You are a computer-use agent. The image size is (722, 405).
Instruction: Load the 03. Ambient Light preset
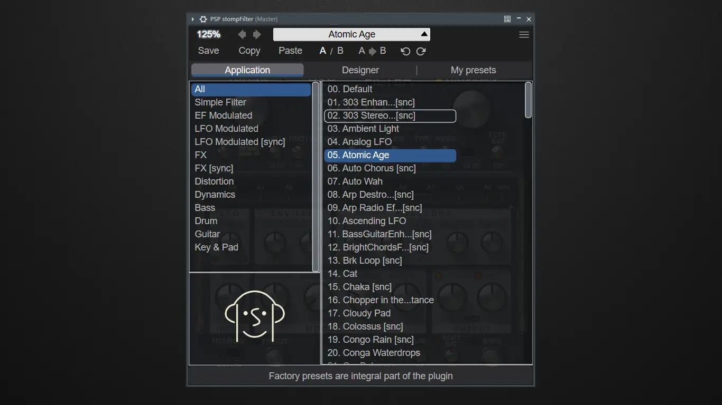click(390, 129)
